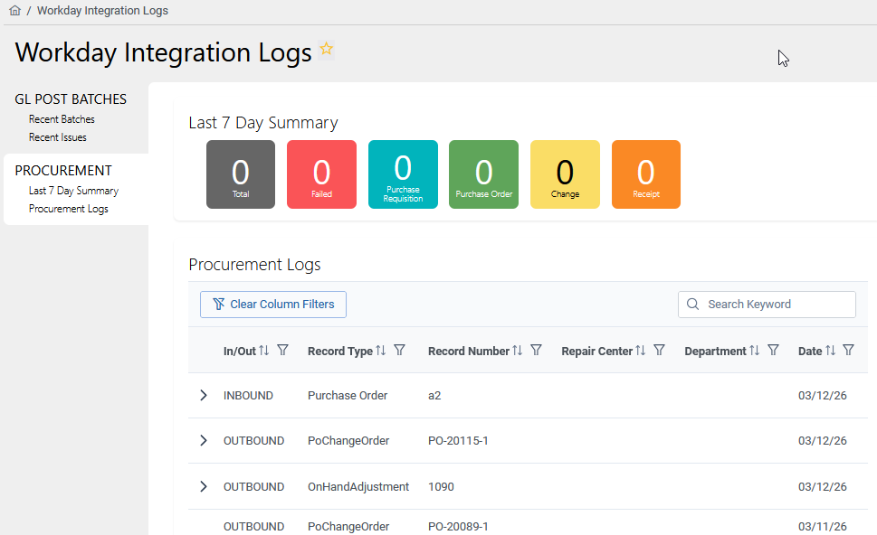Open the Date column filter funnel
The image size is (877, 535).
pyautogui.click(x=848, y=350)
